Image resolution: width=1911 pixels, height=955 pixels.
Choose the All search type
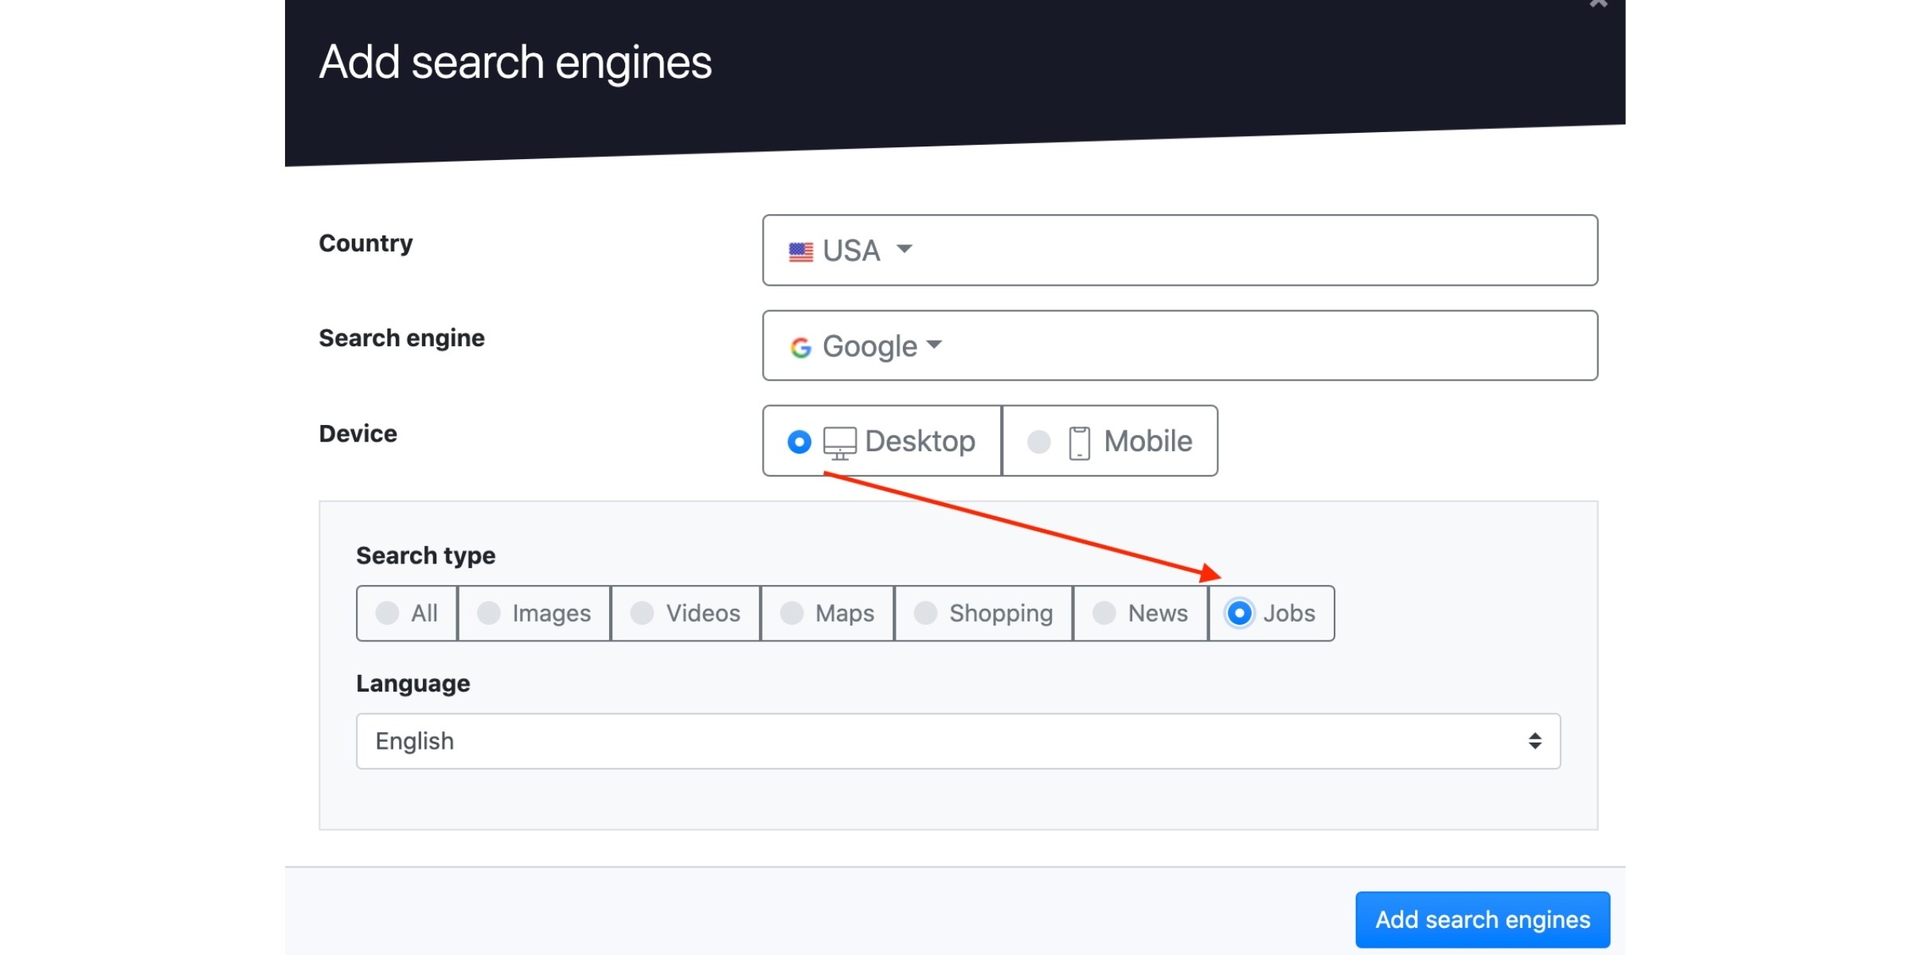point(407,613)
